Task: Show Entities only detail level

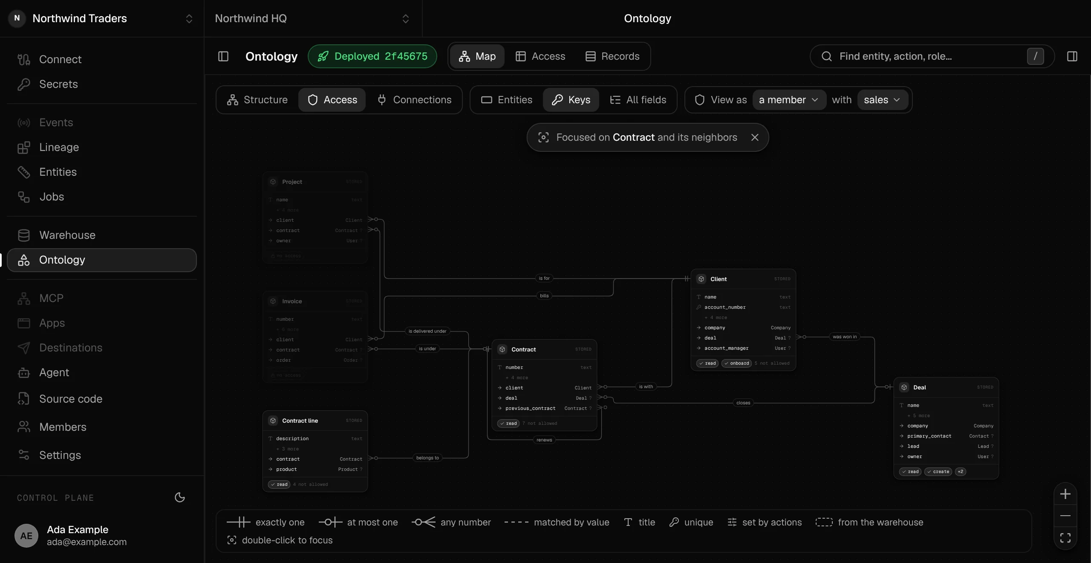Action: pos(507,100)
